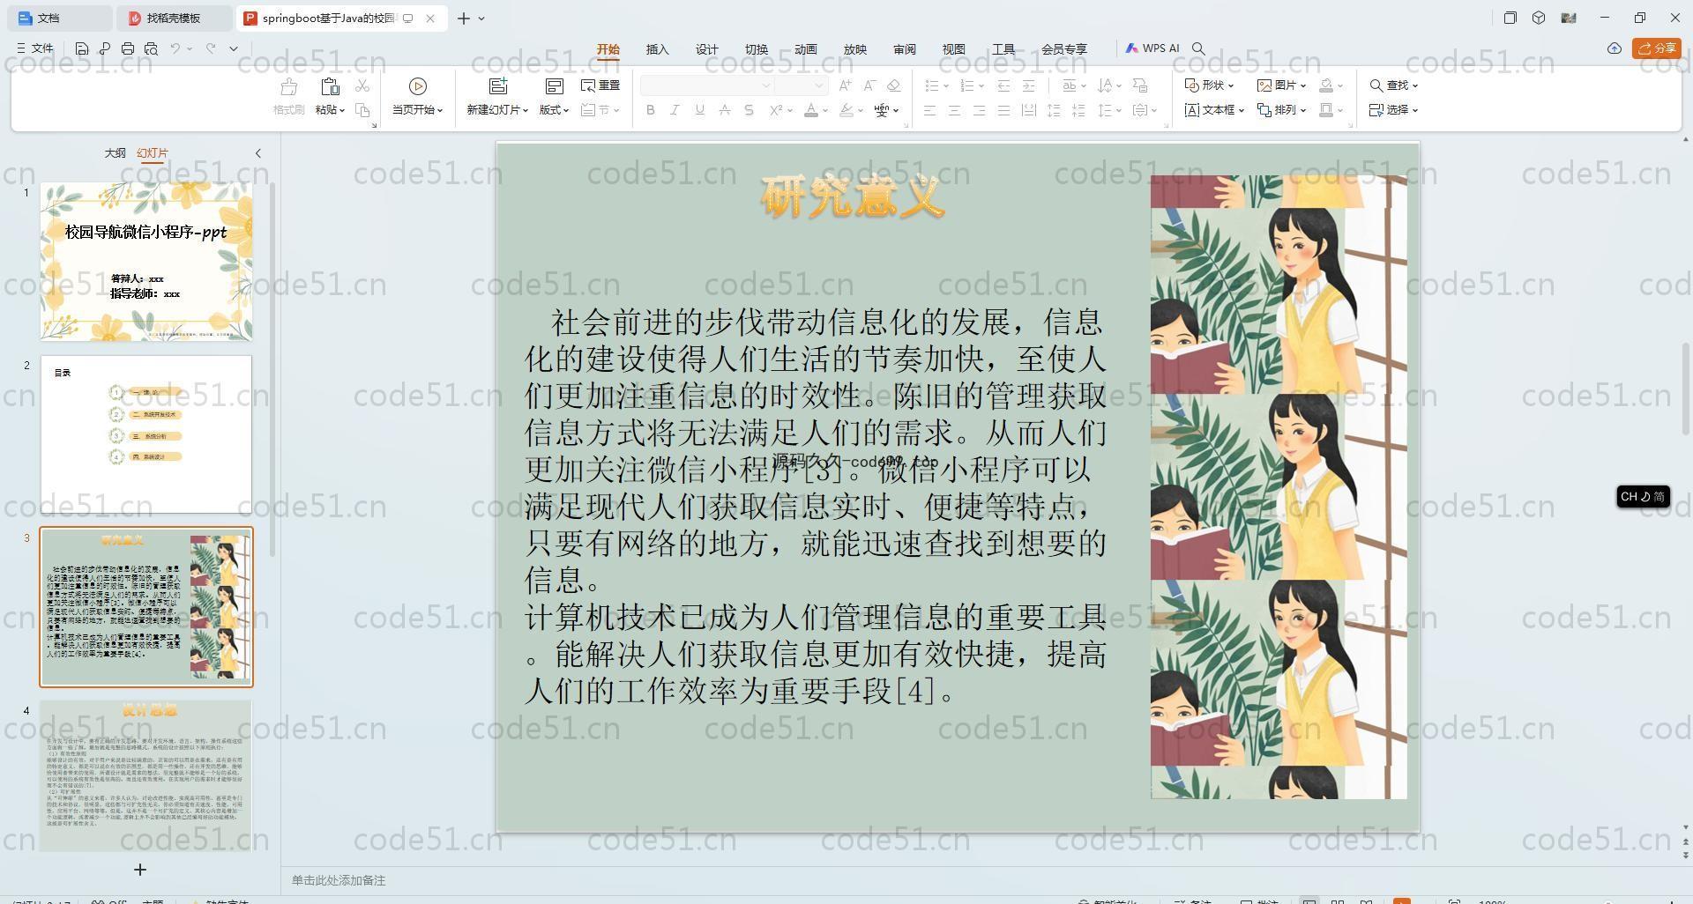Center align text in ribbon
The height and width of the screenshot is (904, 1693).
pyautogui.click(x=954, y=110)
